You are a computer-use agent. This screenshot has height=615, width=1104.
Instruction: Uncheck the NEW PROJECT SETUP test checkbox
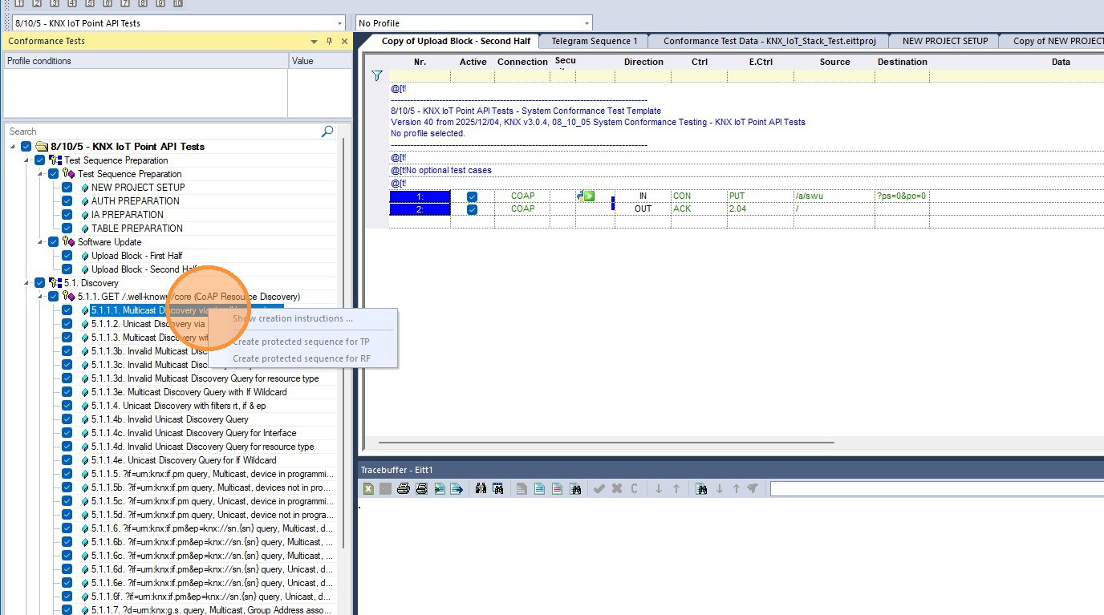pyautogui.click(x=67, y=188)
